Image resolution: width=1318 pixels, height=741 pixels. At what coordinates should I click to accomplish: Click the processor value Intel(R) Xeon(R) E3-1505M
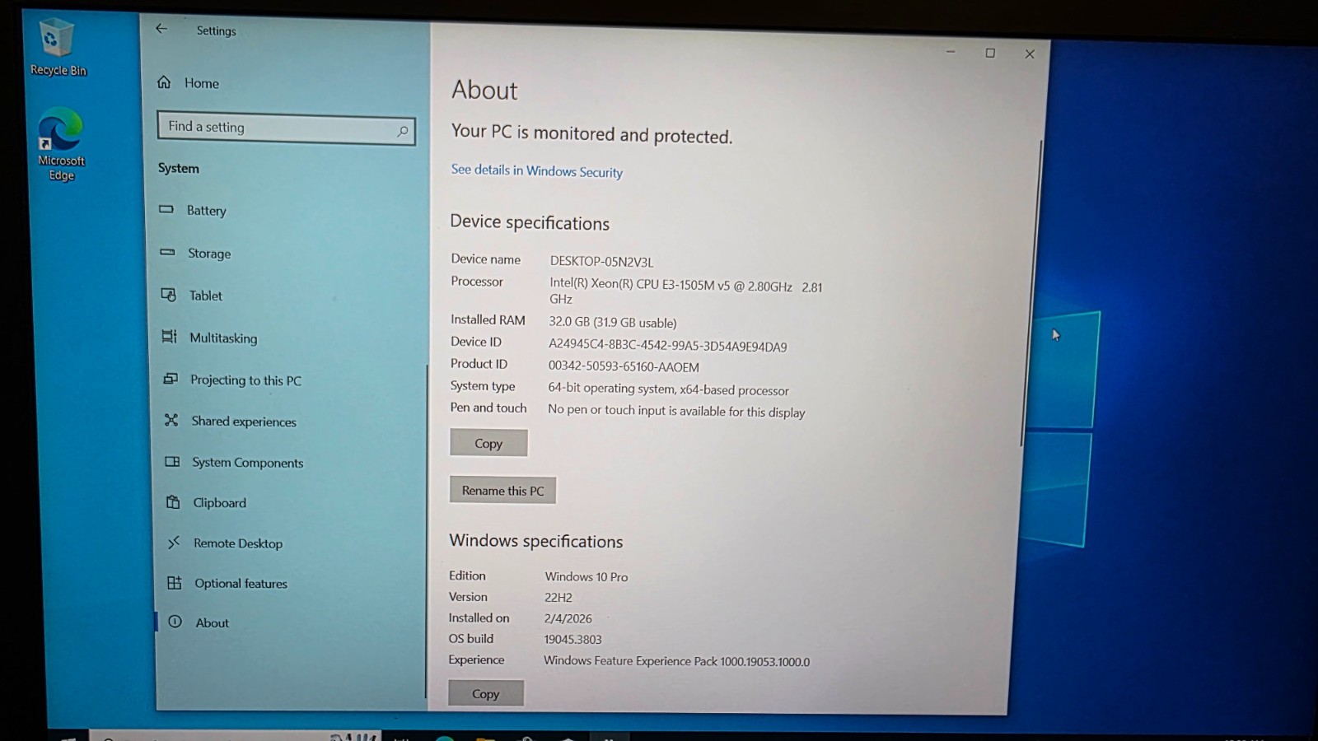685,291
